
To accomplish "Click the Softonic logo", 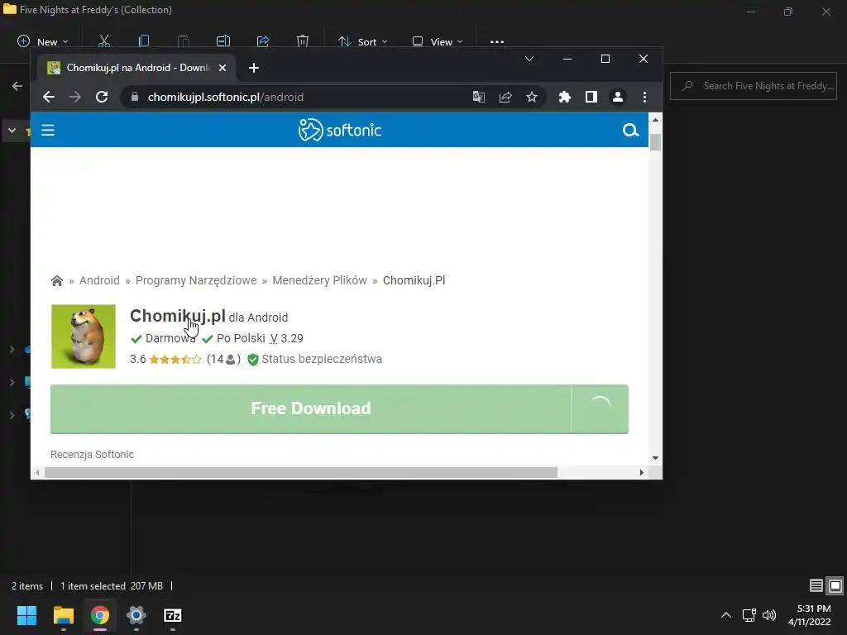I will pyautogui.click(x=340, y=130).
